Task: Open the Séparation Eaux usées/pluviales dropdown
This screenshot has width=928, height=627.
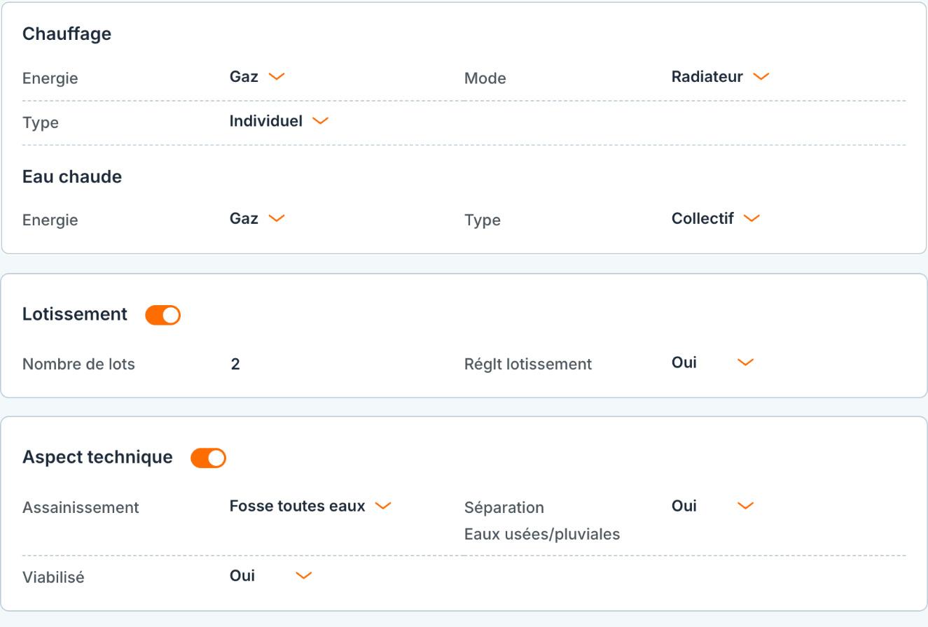Action: 712,506
